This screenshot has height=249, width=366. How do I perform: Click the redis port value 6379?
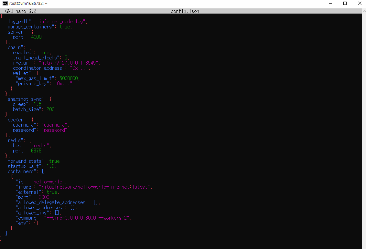(36, 150)
